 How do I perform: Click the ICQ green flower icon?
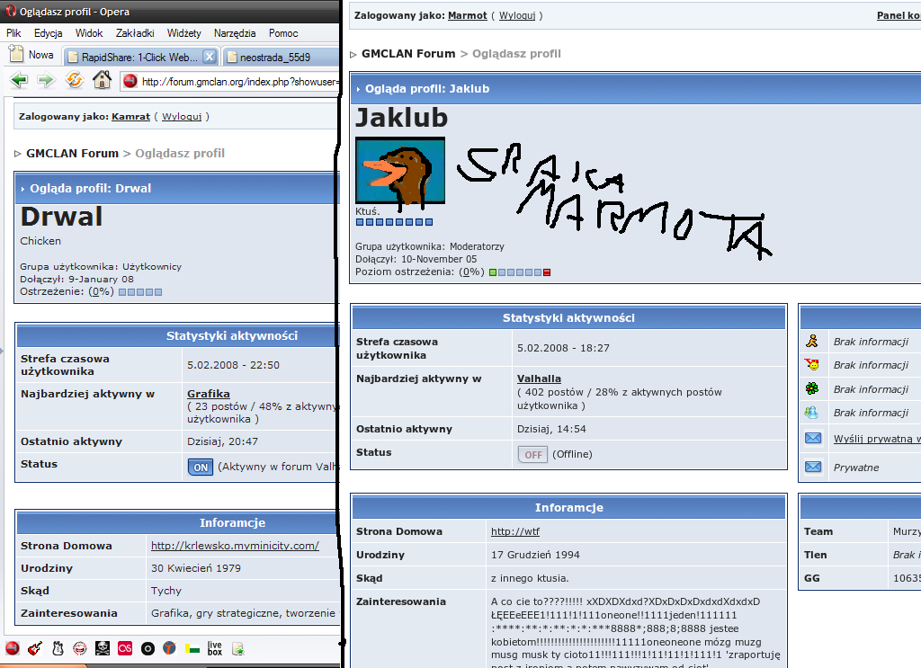pos(812,389)
